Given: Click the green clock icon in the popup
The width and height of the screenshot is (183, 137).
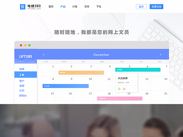Looking at the screenshot, I should [119, 89].
